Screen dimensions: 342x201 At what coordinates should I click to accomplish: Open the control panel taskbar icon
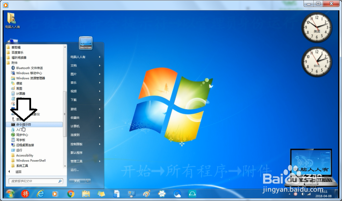tap(131, 194)
